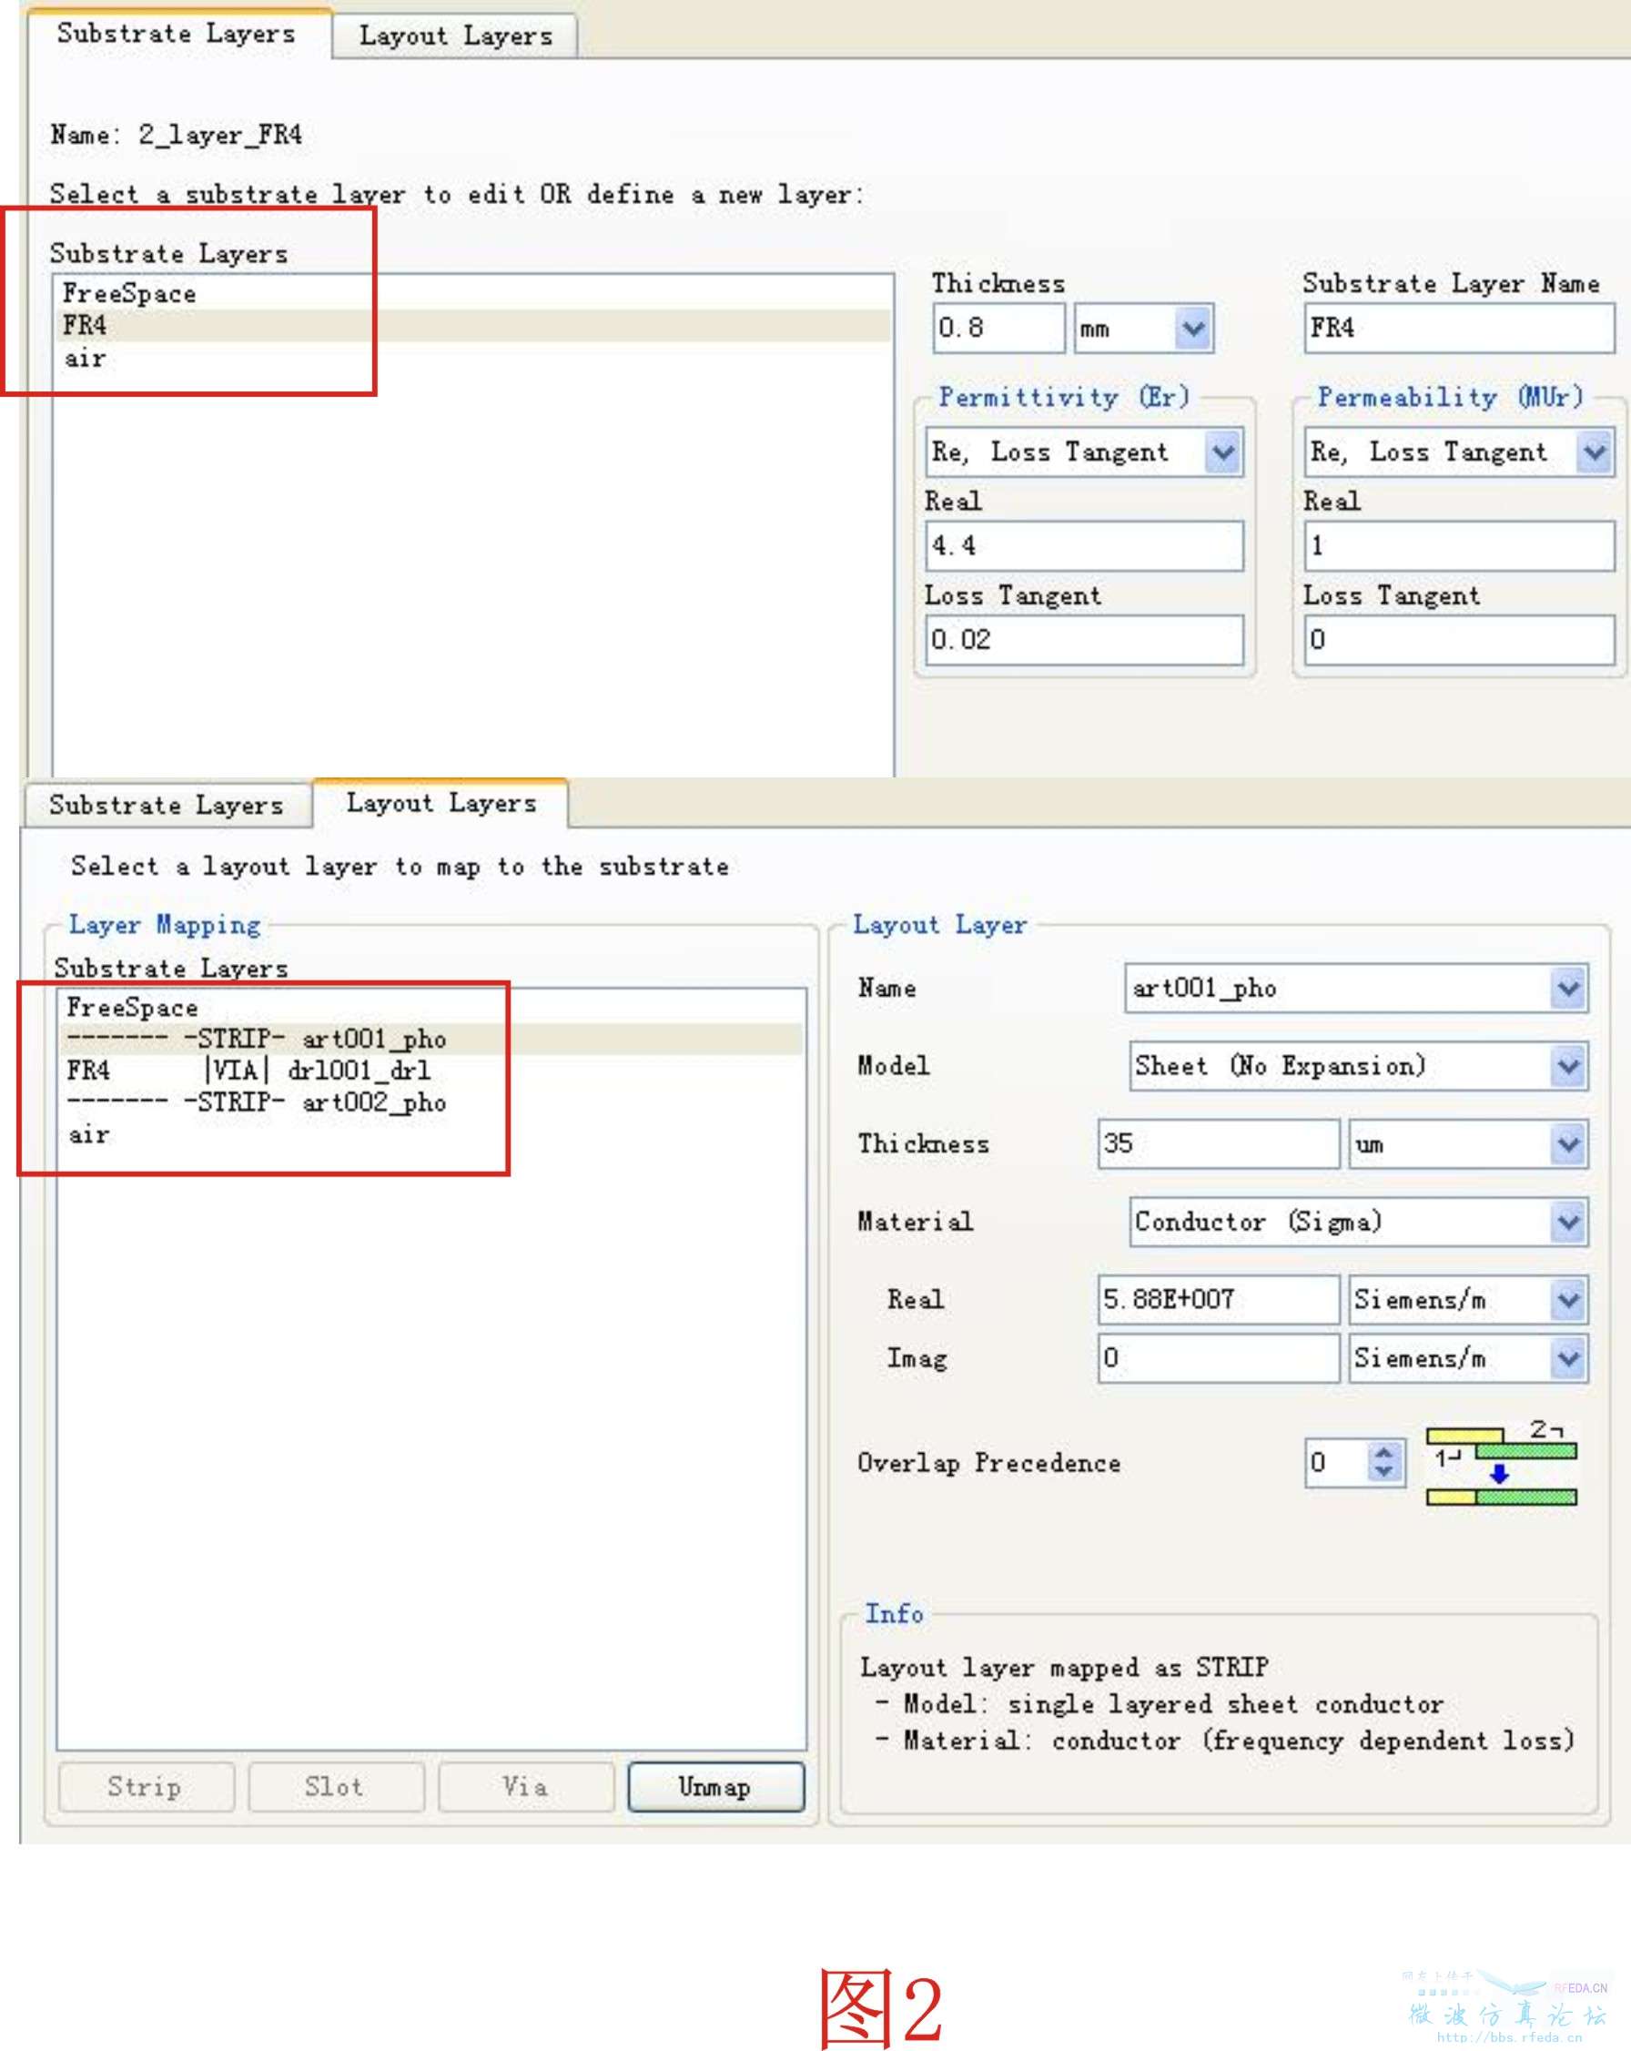Viewport: 1631px width, 2051px height.
Task: Select Substrate Layers tab in upper dialog
Action: pos(177,34)
